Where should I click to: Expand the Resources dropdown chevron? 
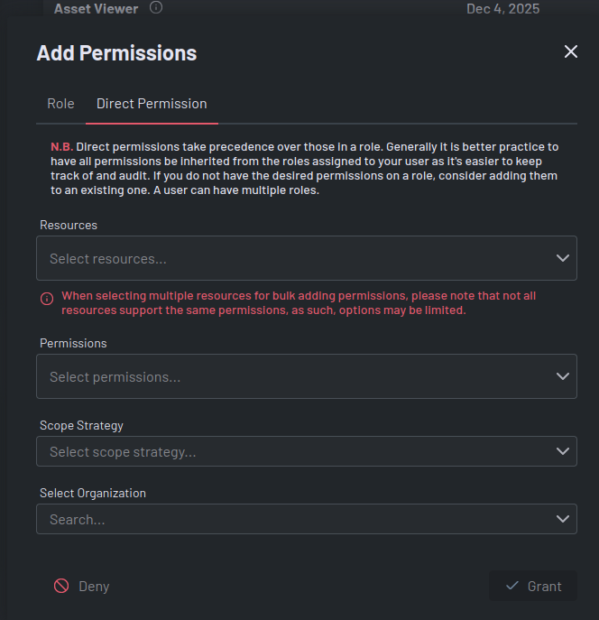(x=563, y=258)
